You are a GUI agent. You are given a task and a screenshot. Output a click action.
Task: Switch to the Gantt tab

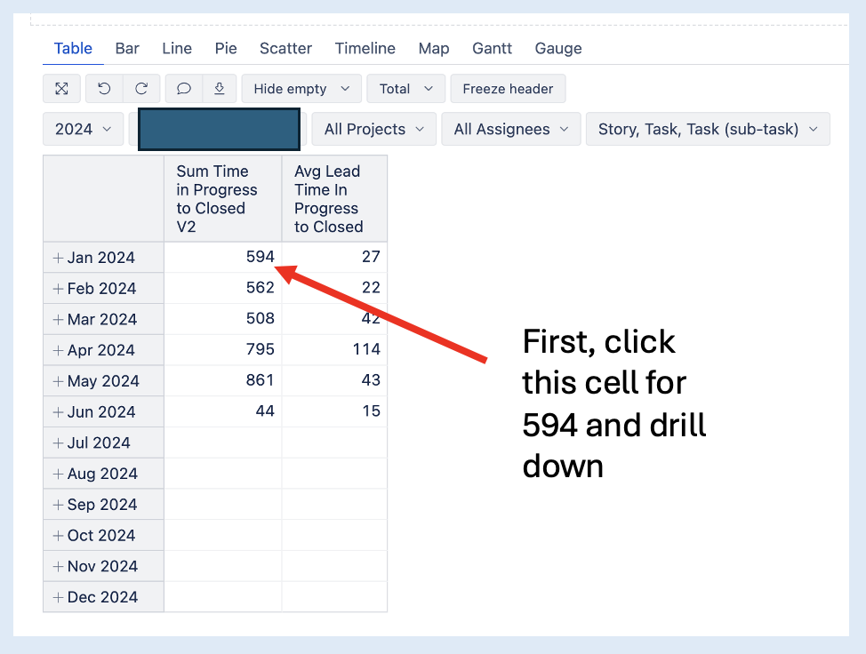coord(492,49)
